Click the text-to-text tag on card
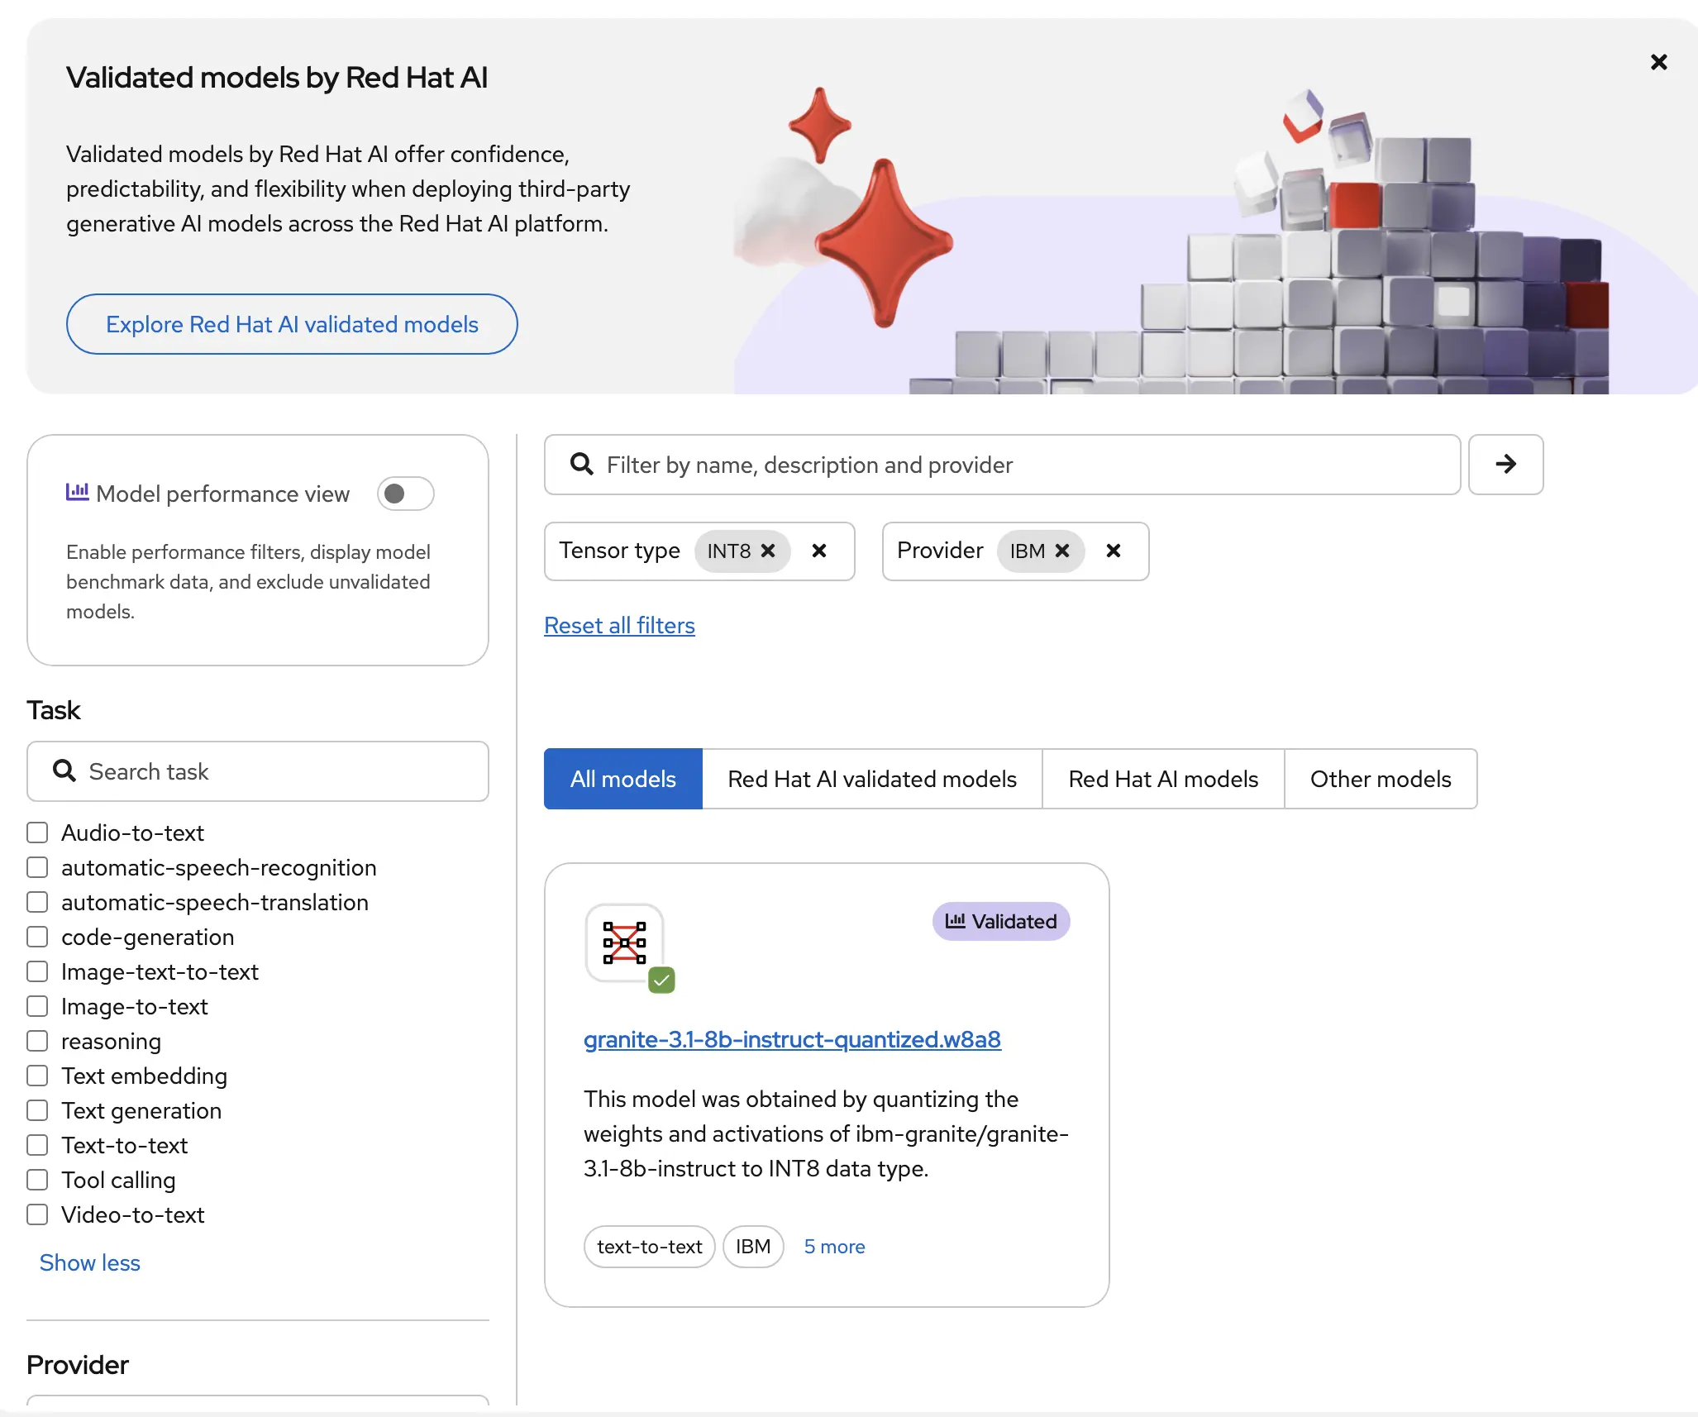The image size is (1698, 1417). [x=650, y=1247]
